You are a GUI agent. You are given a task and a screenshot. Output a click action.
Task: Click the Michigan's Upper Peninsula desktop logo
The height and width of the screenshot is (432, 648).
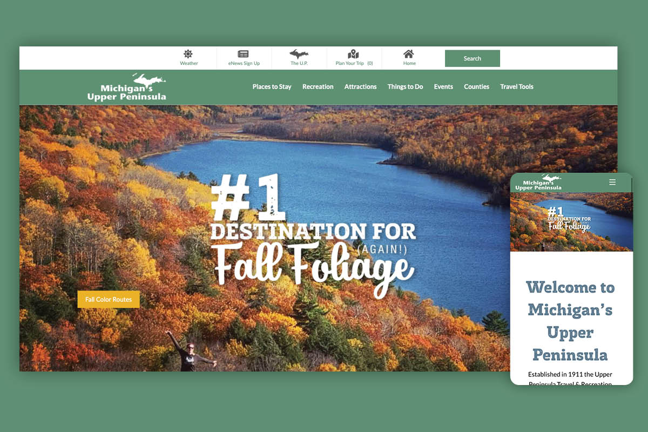coord(127,87)
